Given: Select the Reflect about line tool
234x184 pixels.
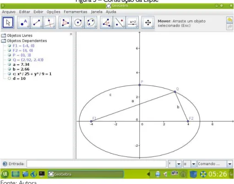Looking at the screenshot, I should point(119,22).
